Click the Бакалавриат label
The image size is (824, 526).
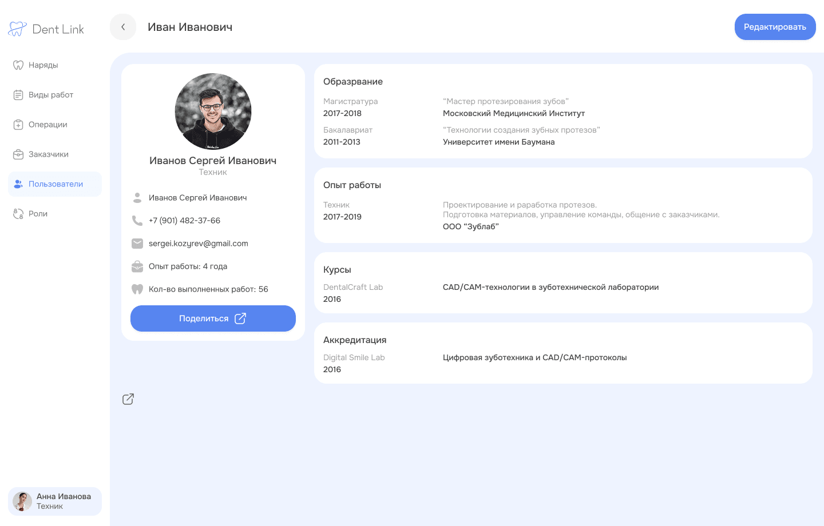point(348,130)
